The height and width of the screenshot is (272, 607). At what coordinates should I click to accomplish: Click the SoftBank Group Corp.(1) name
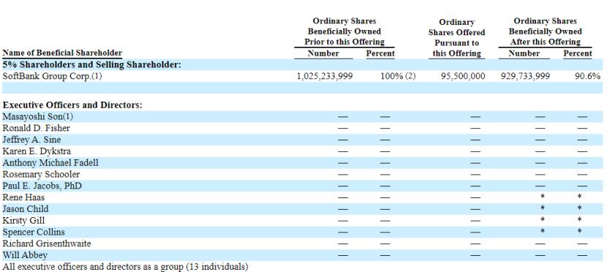point(52,76)
